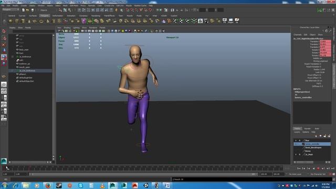Screen dimensions: 336x189
Task: Select body_mesh in the outliner
Action: [24, 50]
